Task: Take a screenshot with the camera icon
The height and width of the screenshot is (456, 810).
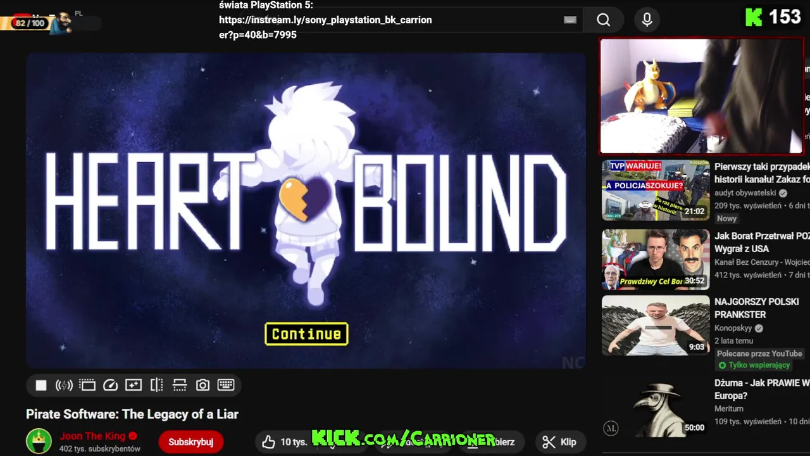Action: coord(202,385)
